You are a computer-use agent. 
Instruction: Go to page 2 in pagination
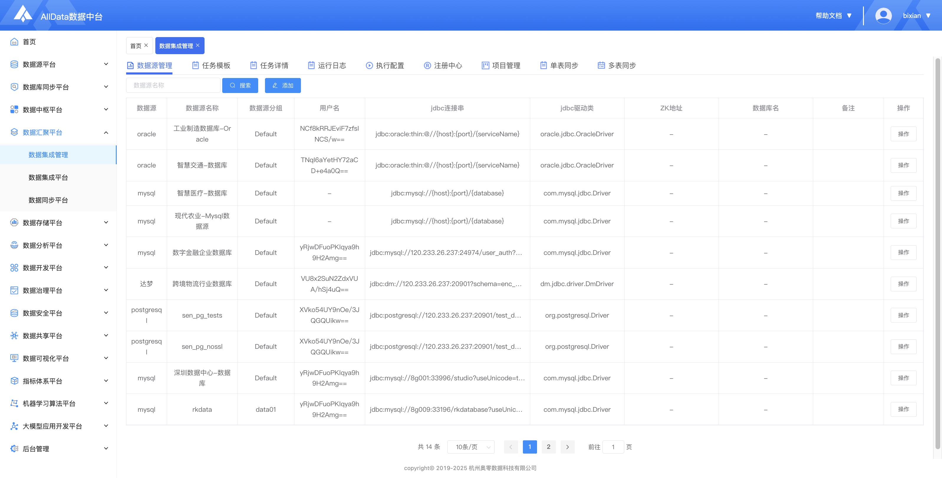548,447
